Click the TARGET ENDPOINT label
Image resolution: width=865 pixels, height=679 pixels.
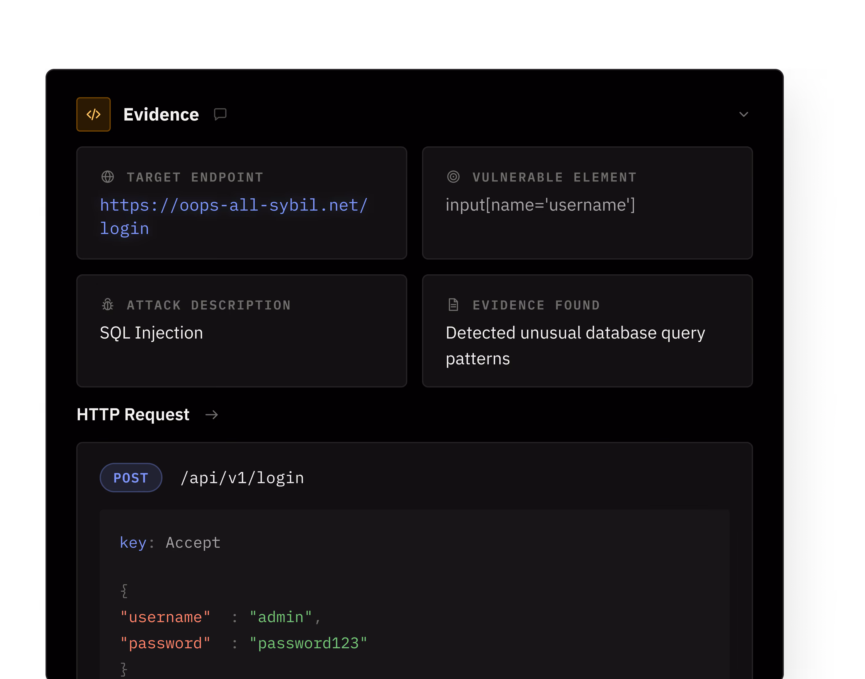pyautogui.click(x=195, y=177)
